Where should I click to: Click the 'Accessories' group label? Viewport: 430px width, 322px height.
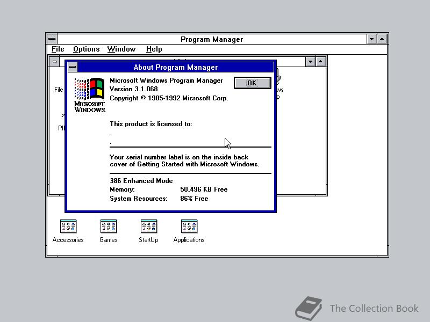(x=68, y=240)
